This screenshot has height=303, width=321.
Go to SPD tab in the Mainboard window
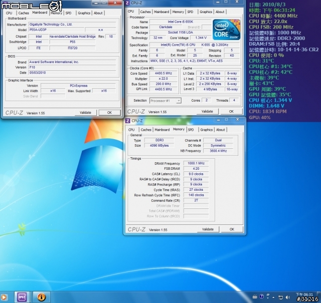pos(68,13)
